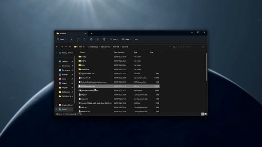Expand the OneDrive Personal tree node

pos(56,53)
